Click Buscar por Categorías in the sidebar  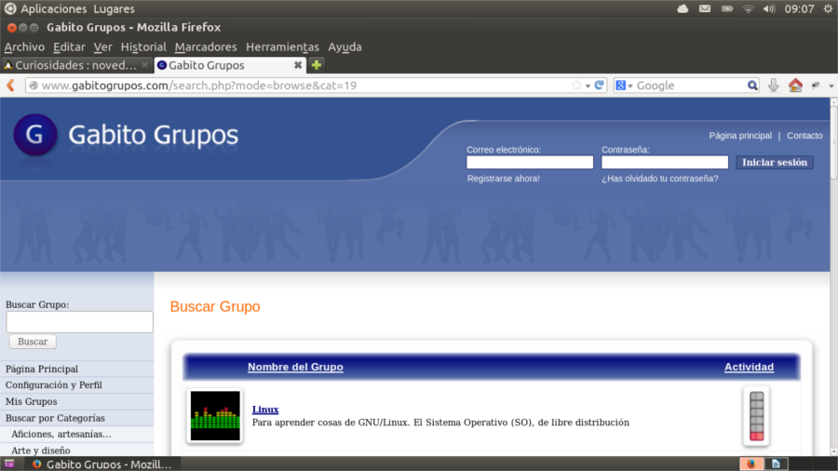point(55,418)
